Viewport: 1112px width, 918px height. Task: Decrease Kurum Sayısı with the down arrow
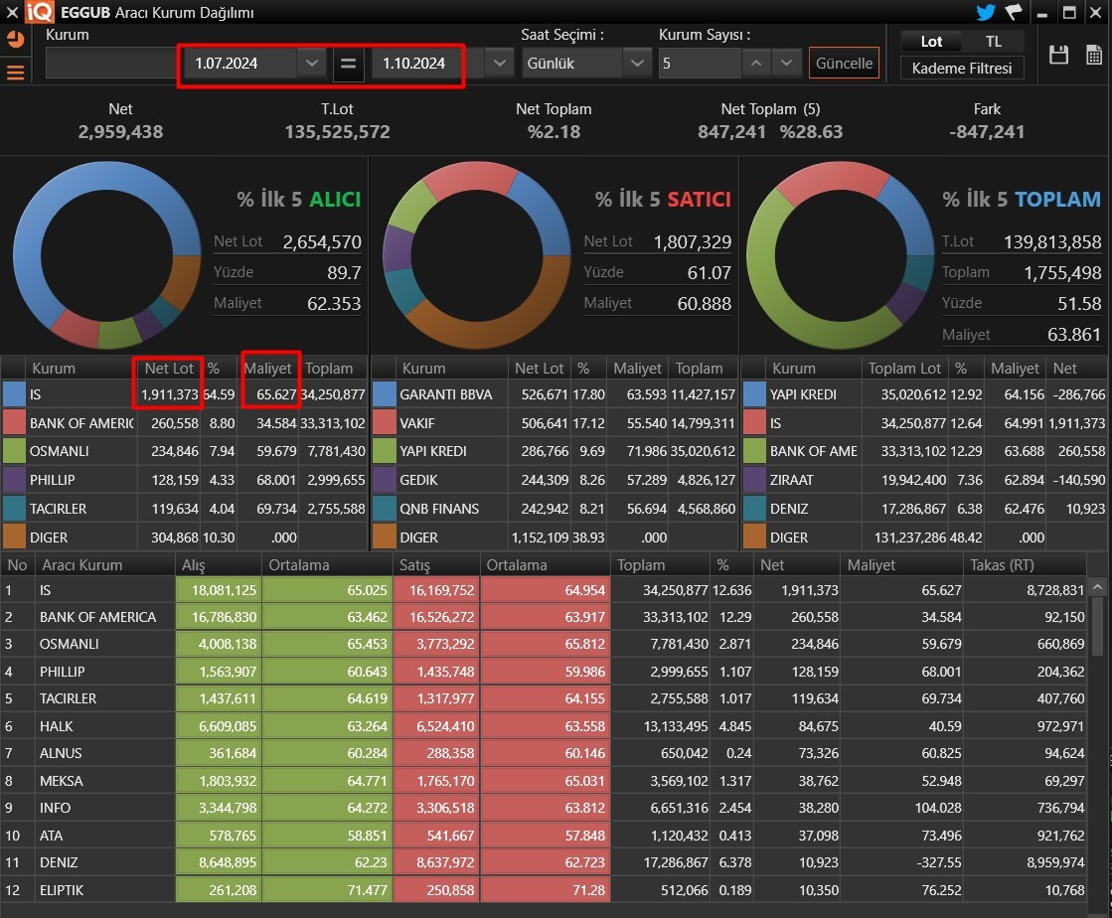tap(786, 64)
